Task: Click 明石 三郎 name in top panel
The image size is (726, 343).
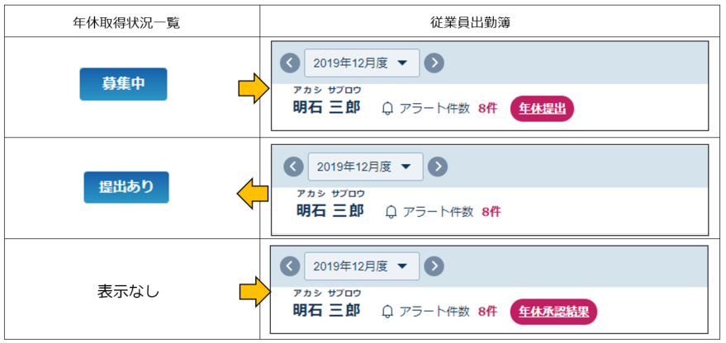Action: (326, 108)
